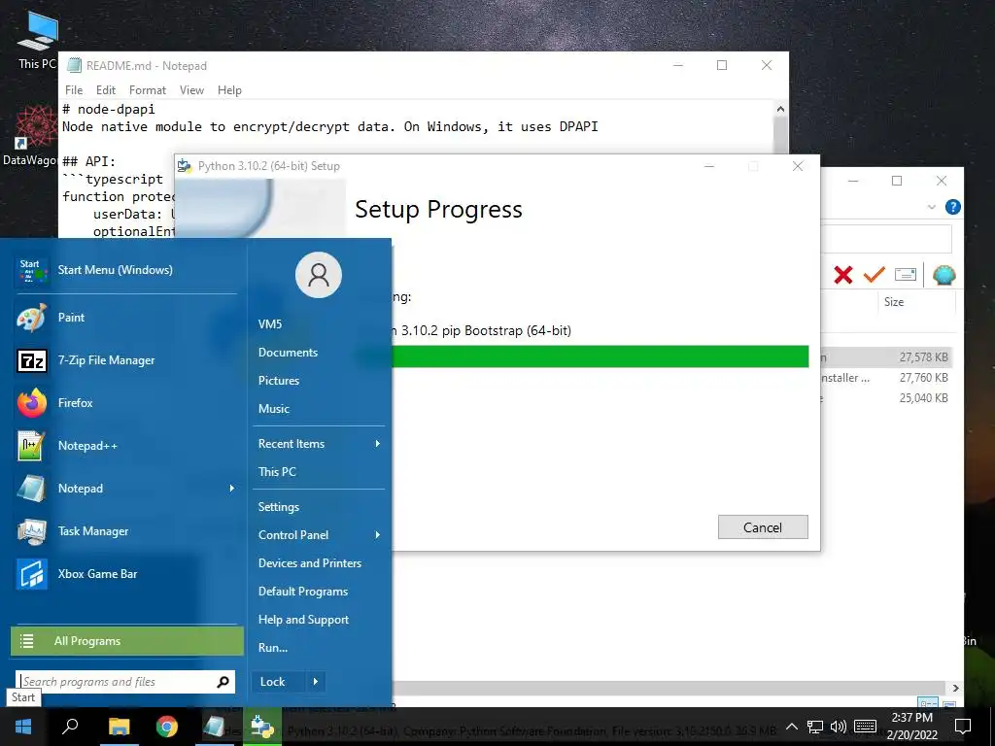Expand the ribbon chevron in background window
This screenshot has height=746, width=995.
click(x=931, y=207)
